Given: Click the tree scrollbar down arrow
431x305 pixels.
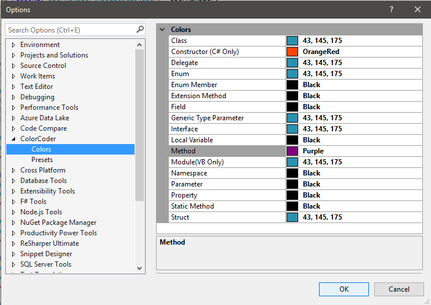Looking at the screenshot, I should 139,268.
